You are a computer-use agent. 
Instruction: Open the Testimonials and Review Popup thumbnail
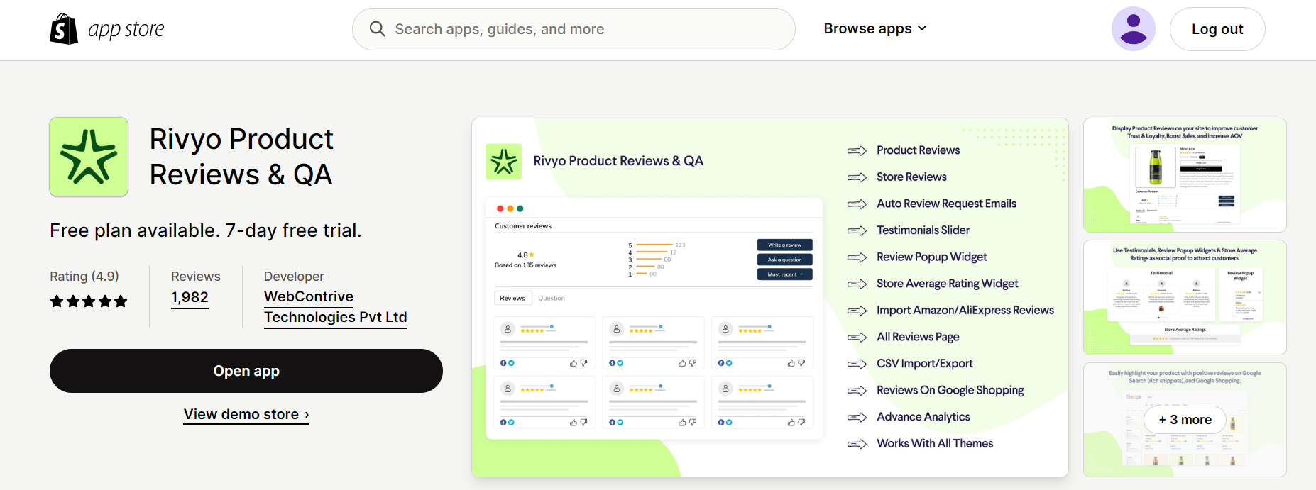pos(1185,298)
